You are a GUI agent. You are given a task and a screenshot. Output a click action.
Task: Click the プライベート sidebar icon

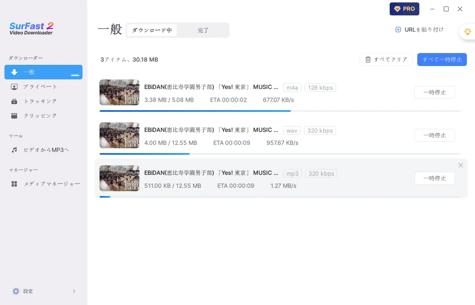pyautogui.click(x=14, y=87)
